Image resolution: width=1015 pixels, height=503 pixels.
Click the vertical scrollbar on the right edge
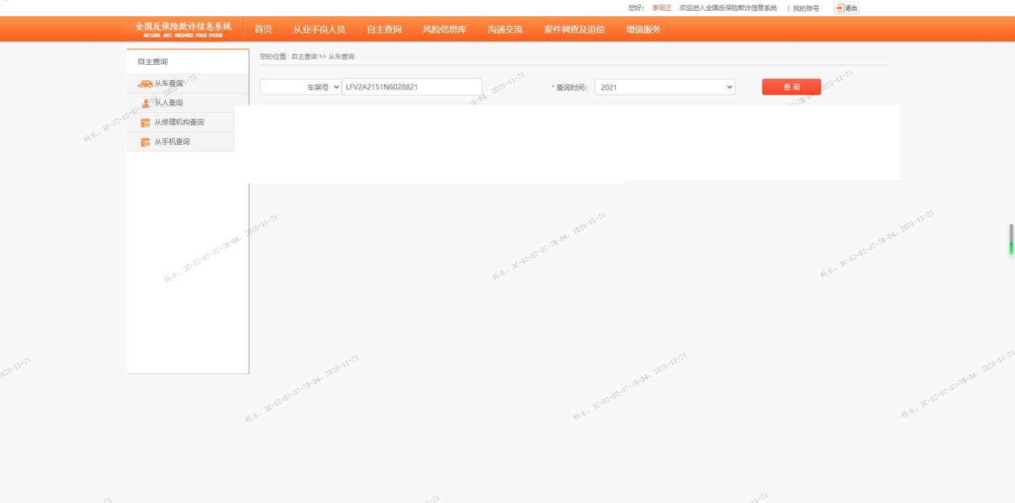coord(1011,240)
